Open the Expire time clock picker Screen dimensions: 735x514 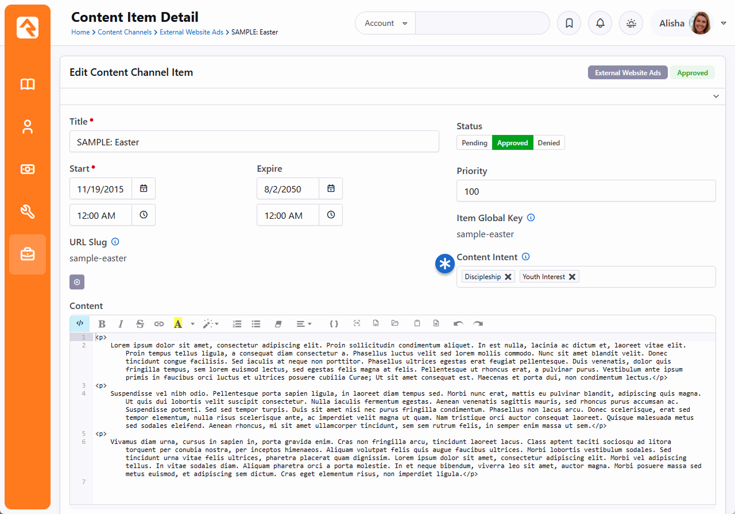331,215
